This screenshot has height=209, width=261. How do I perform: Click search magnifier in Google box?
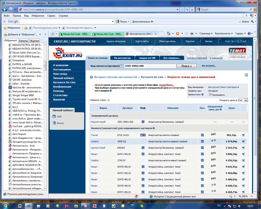(x=251, y=9)
